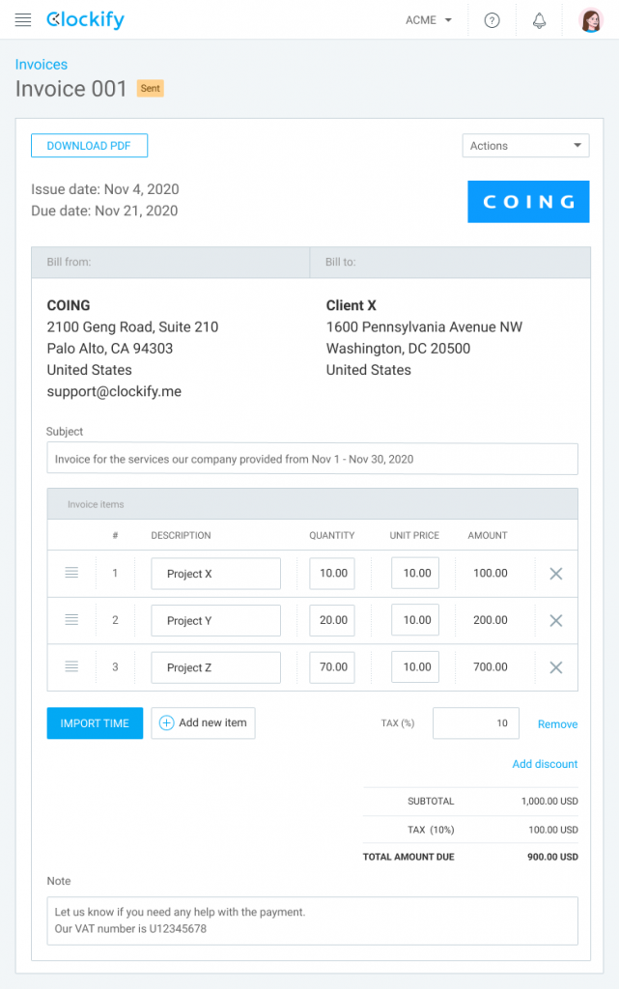Image resolution: width=619 pixels, height=989 pixels.
Task: Open the user profile avatar
Action: pyautogui.click(x=591, y=20)
